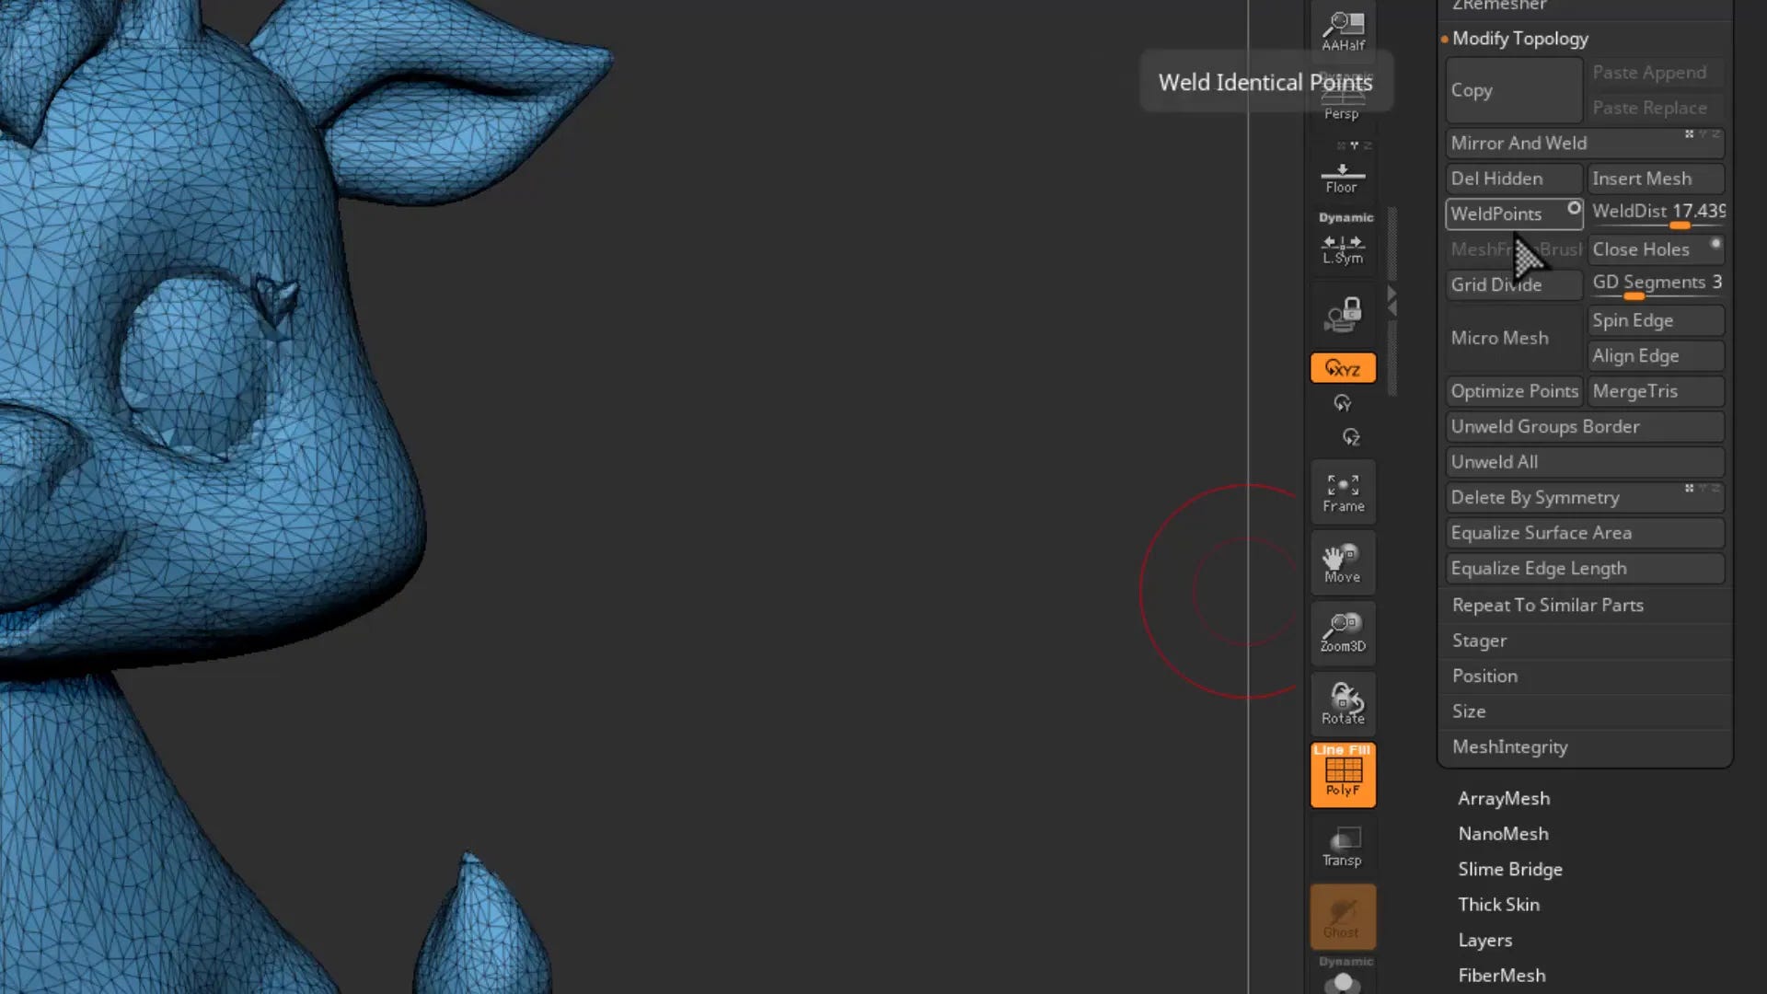
Task: Expand the FiberMesh subpalette
Action: click(x=1501, y=975)
